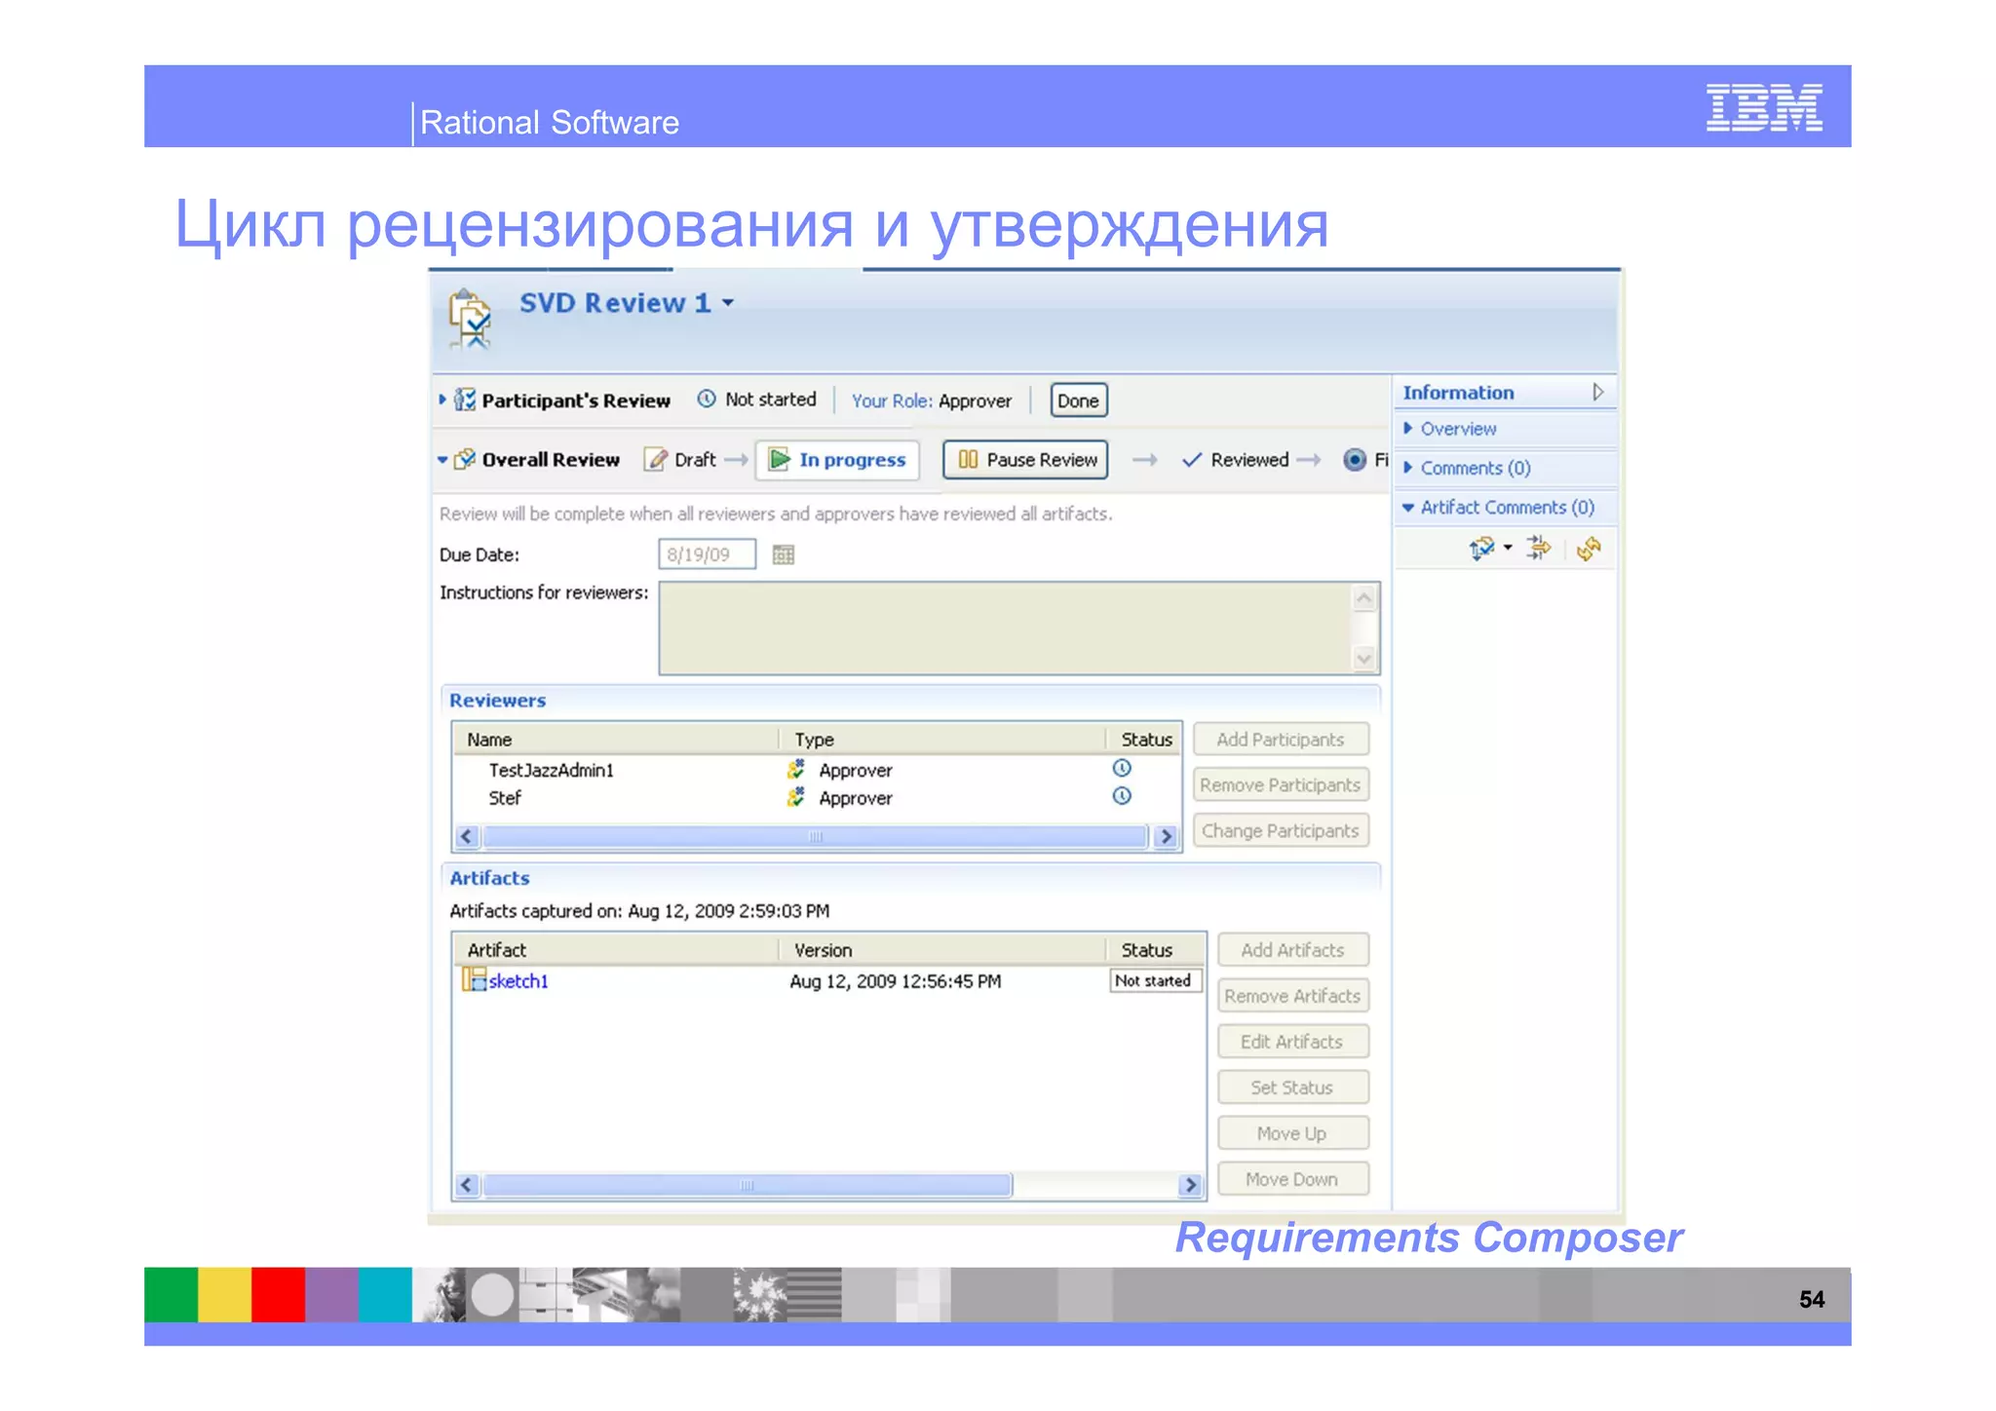
Task: Open the Due Date calendar picker
Action: [x=784, y=554]
